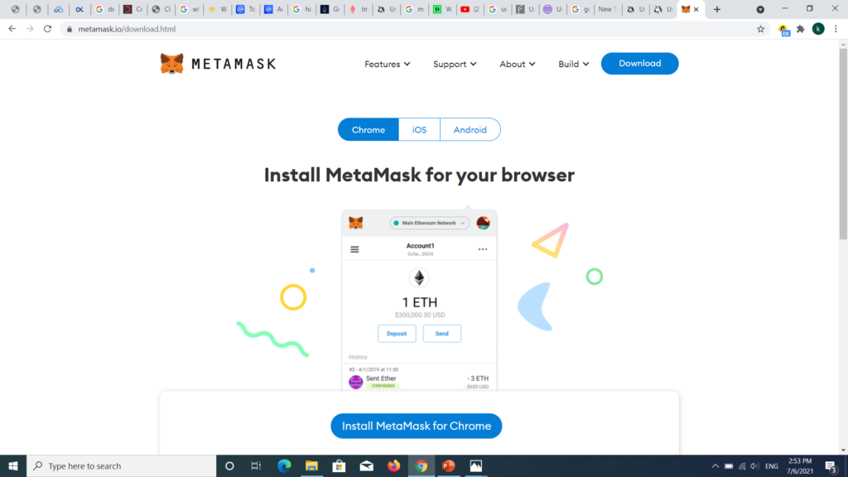Image resolution: width=848 pixels, height=477 pixels.
Task: Bookmark this page with the star icon
Action: (x=760, y=29)
